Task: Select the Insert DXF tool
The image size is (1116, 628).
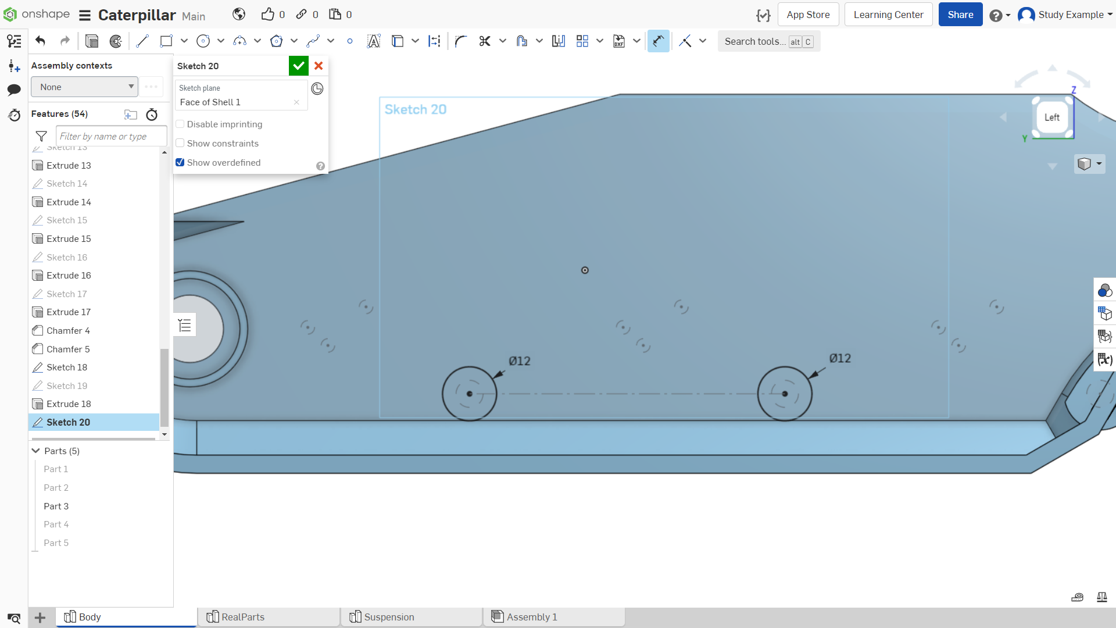Action: click(x=619, y=41)
